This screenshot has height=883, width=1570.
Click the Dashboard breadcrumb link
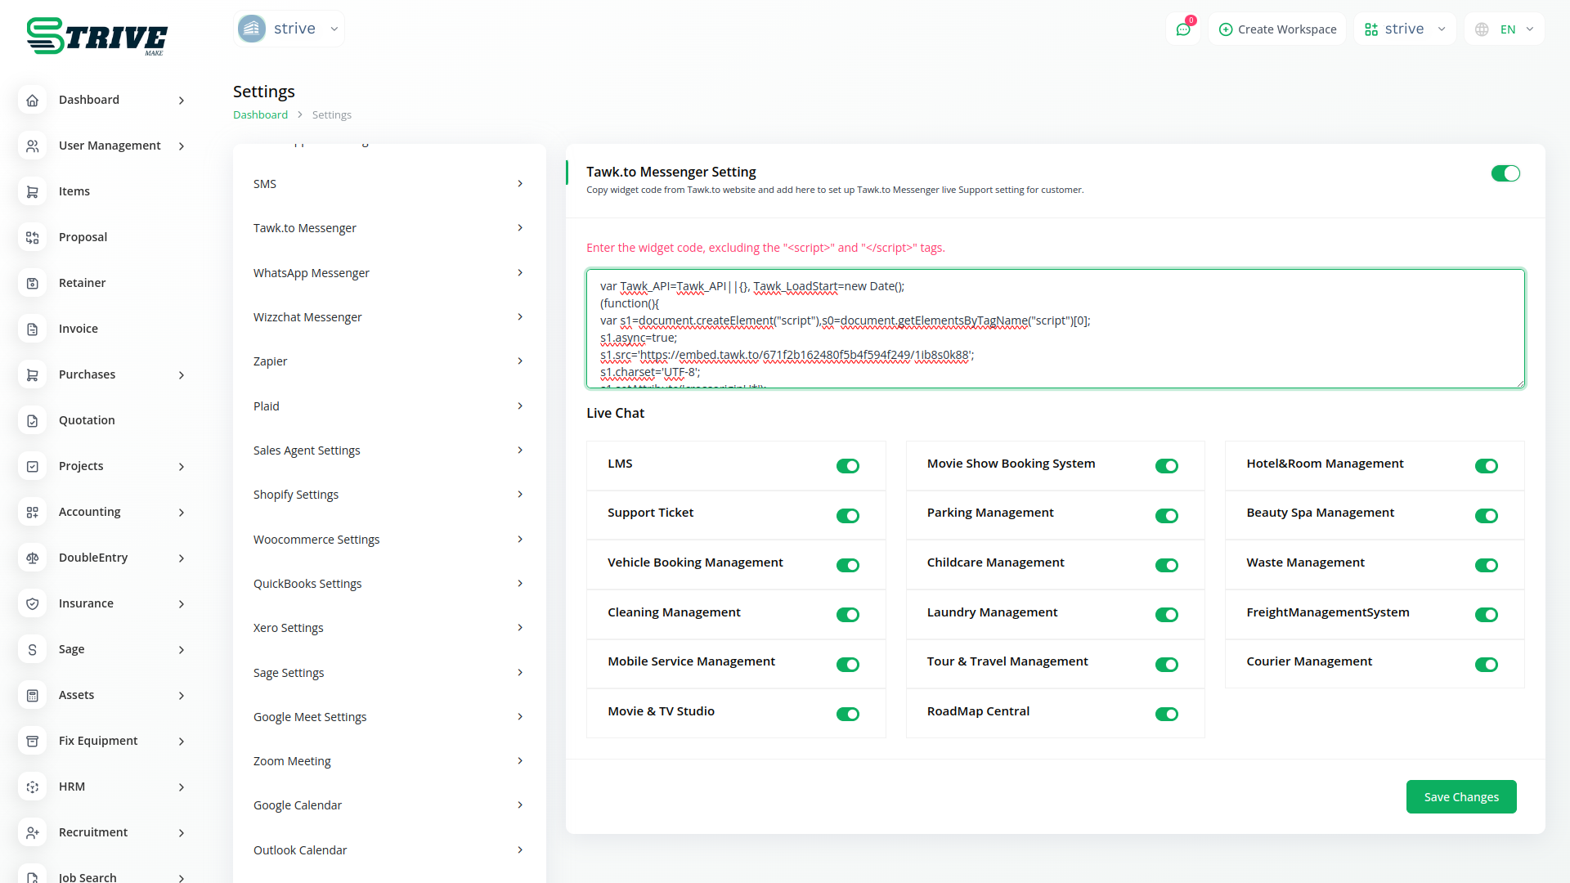(x=260, y=115)
